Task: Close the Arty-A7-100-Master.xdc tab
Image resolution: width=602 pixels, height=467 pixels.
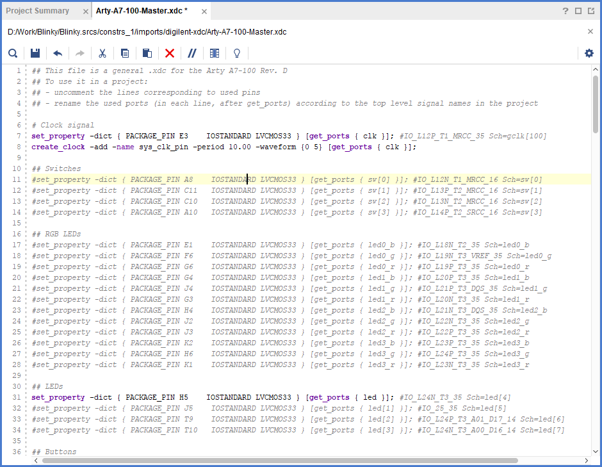Action: 204,12
